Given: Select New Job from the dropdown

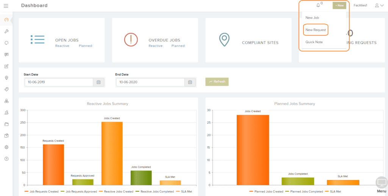Looking at the screenshot, I should (312, 17).
